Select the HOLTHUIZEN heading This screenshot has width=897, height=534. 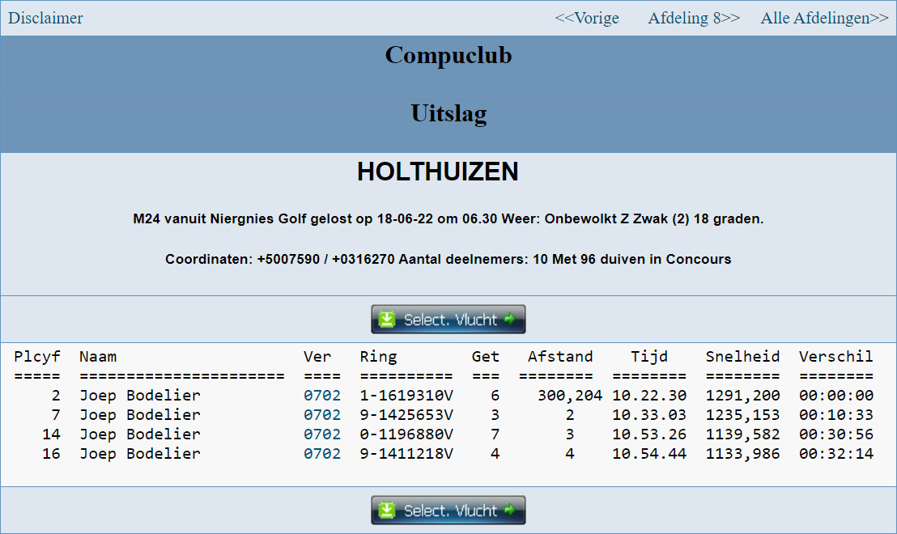438,172
